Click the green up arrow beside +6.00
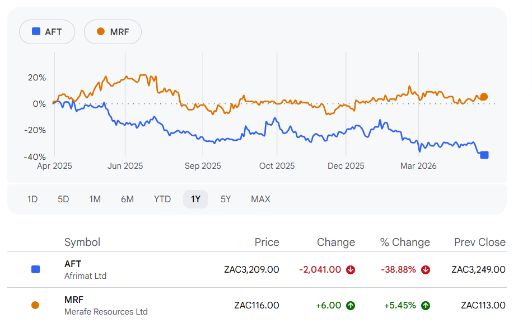The width and height of the screenshot is (532, 328). [351, 305]
